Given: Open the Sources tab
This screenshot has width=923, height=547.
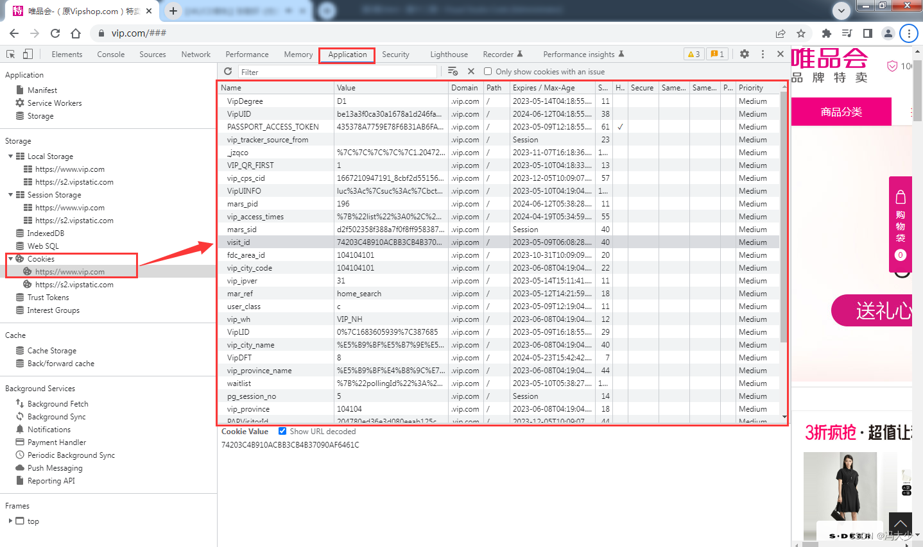Looking at the screenshot, I should pos(152,55).
